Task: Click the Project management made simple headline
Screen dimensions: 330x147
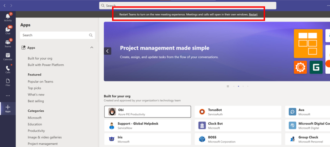Action: (165, 48)
